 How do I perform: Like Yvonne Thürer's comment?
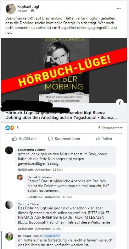point(25,229)
